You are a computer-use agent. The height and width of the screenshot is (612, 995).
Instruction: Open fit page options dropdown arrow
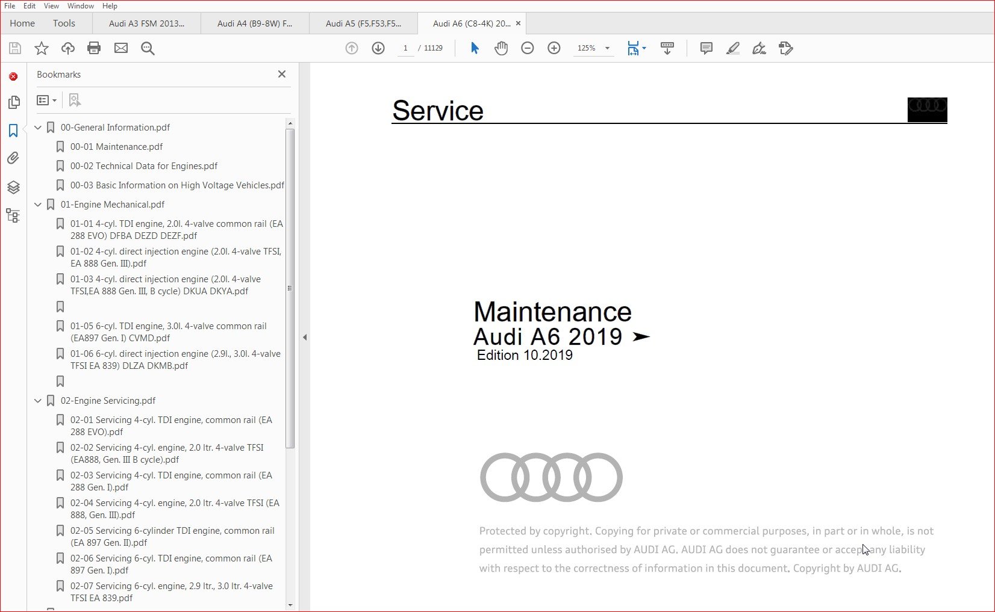[x=644, y=48]
